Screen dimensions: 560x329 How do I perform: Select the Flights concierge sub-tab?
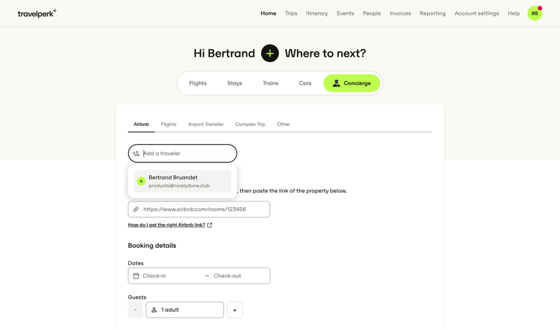169,125
